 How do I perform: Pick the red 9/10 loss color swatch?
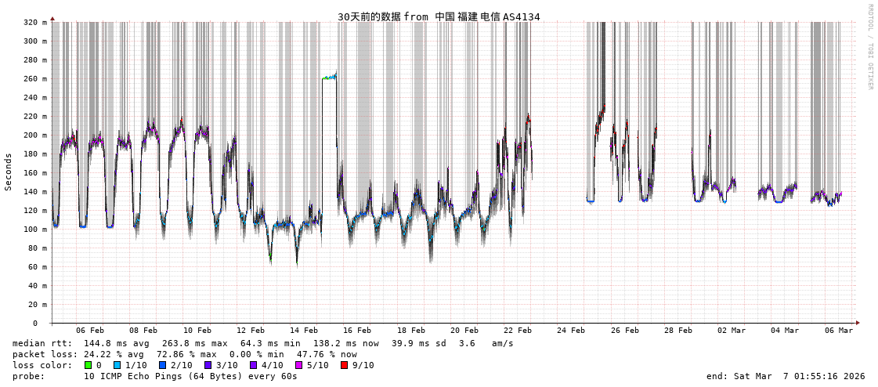[344, 365]
